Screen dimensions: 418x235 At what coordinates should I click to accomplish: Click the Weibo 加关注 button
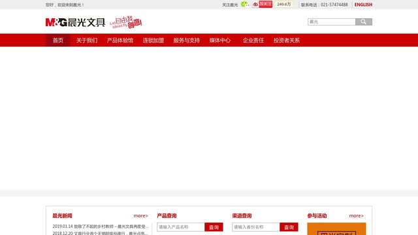point(266,5)
